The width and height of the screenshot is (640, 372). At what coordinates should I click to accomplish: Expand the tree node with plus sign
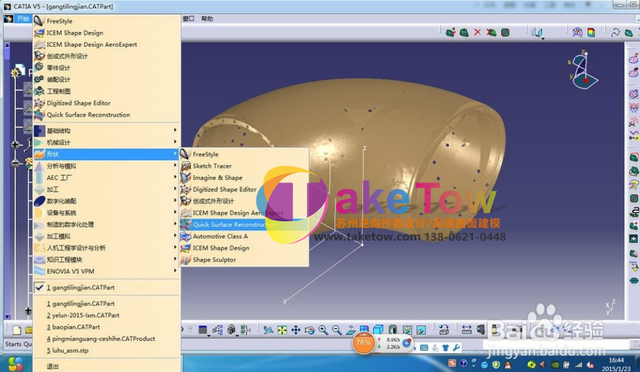click(x=15, y=145)
